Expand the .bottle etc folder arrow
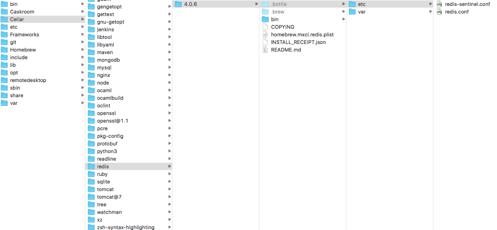 click(430, 4)
